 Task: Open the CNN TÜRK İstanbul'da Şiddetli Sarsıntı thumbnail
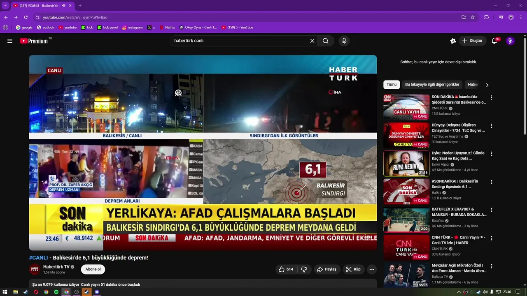[x=406, y=107]
